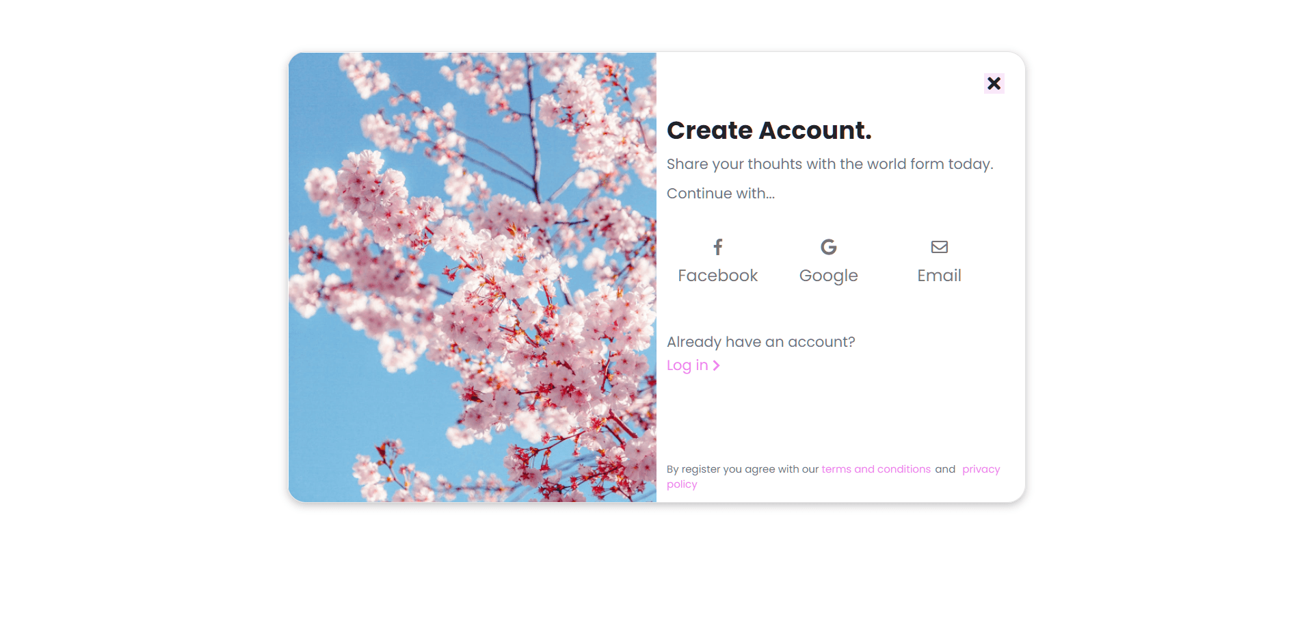Click the chevron next to Log in
Image resolution: width=1313 pixels, height=643 pixels.
pos(716,365)
